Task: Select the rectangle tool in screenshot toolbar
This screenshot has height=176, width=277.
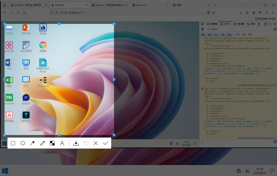Action: point(13,143)
